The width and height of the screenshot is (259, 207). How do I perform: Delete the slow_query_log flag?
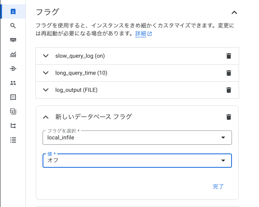229,56
